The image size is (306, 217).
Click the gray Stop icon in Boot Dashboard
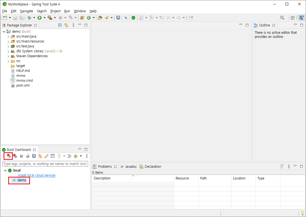(22, 156)
